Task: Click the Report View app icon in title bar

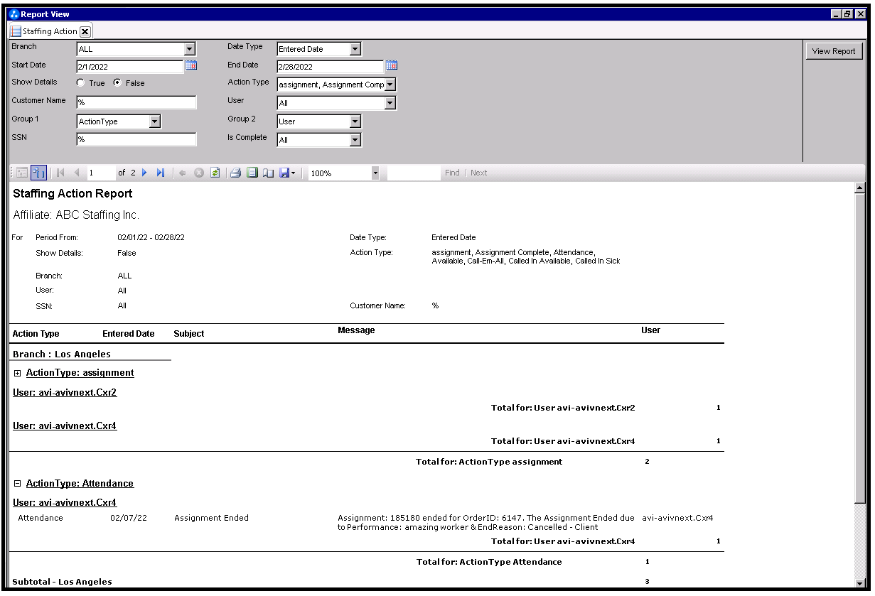Action: [x=14, y=14]
